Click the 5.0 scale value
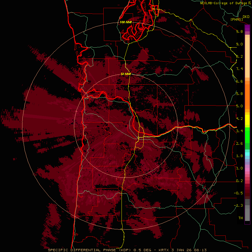The height and width of the screenshot is (252, 252). 239,106
